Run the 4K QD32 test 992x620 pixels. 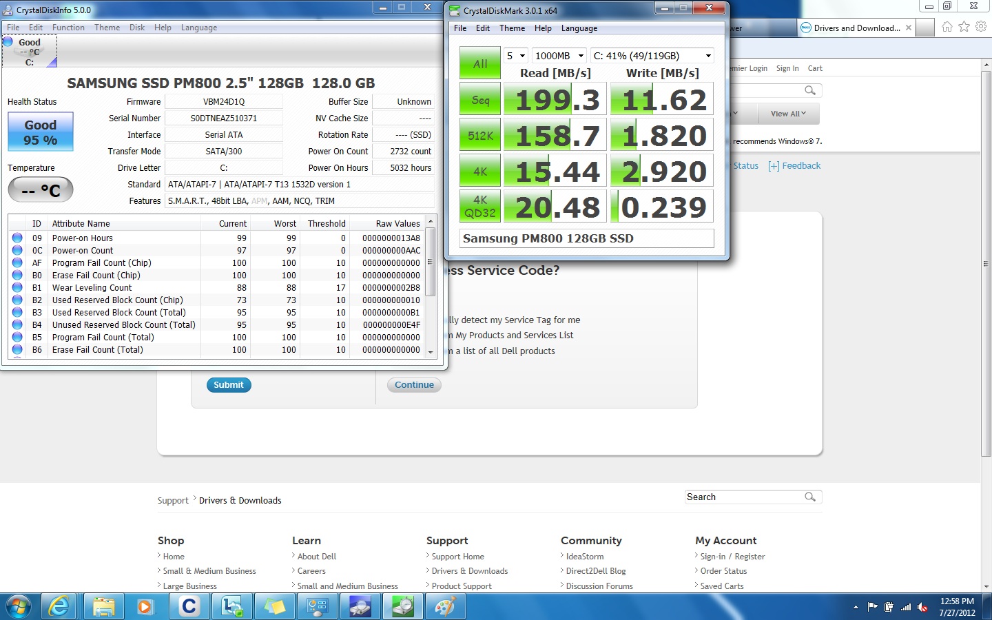click(480, 207)
